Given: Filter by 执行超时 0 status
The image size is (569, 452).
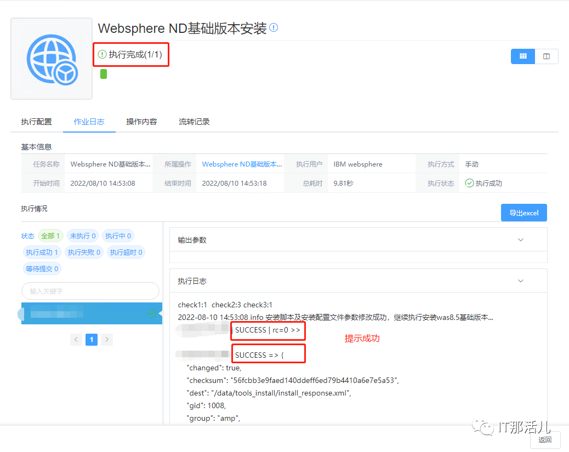Looking at the screenshot, I should (x=126, y=252).
